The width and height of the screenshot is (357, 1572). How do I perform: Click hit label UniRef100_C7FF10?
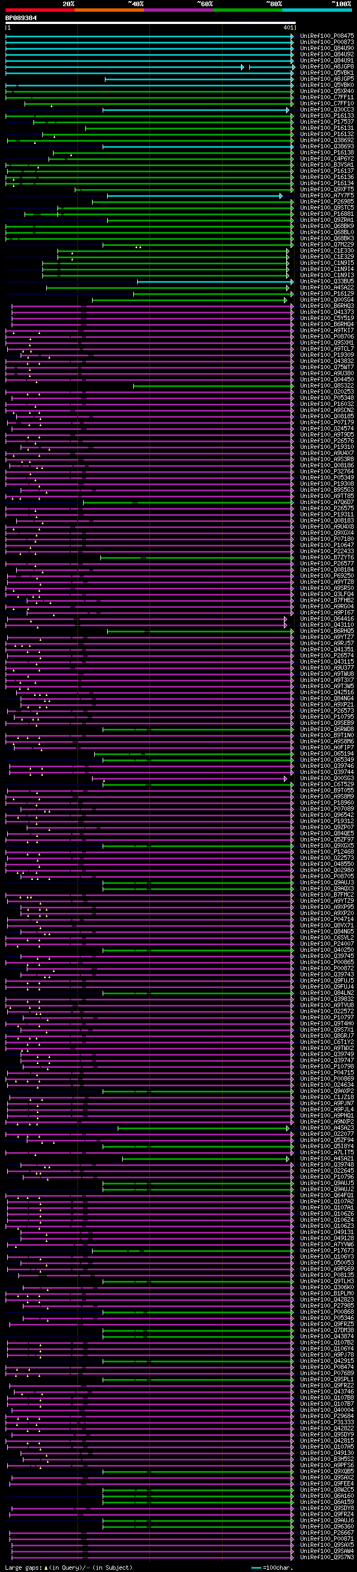327,104
